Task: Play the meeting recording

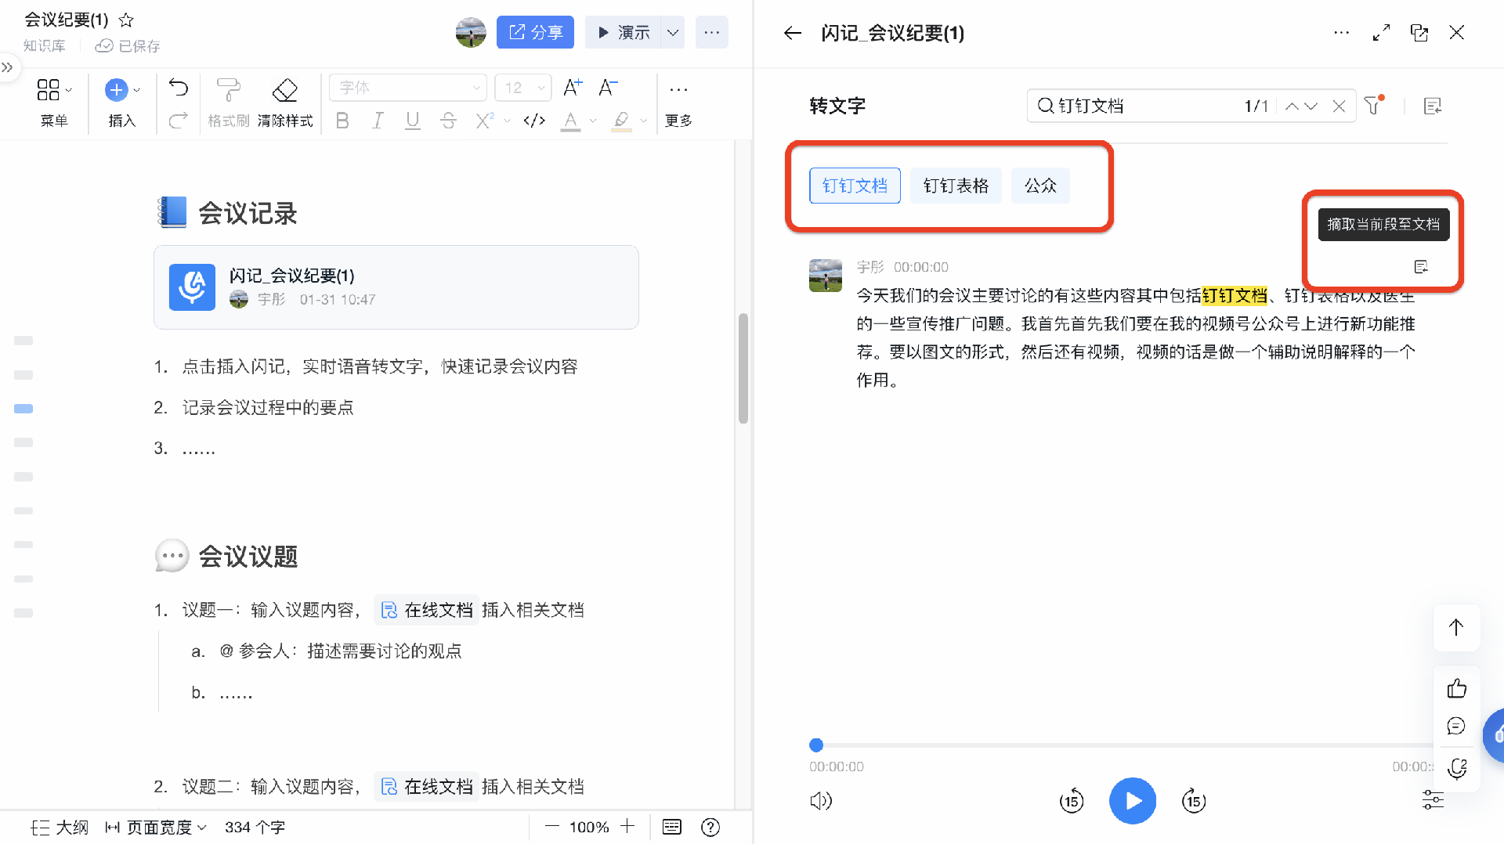Action: tap(1133, 801)
